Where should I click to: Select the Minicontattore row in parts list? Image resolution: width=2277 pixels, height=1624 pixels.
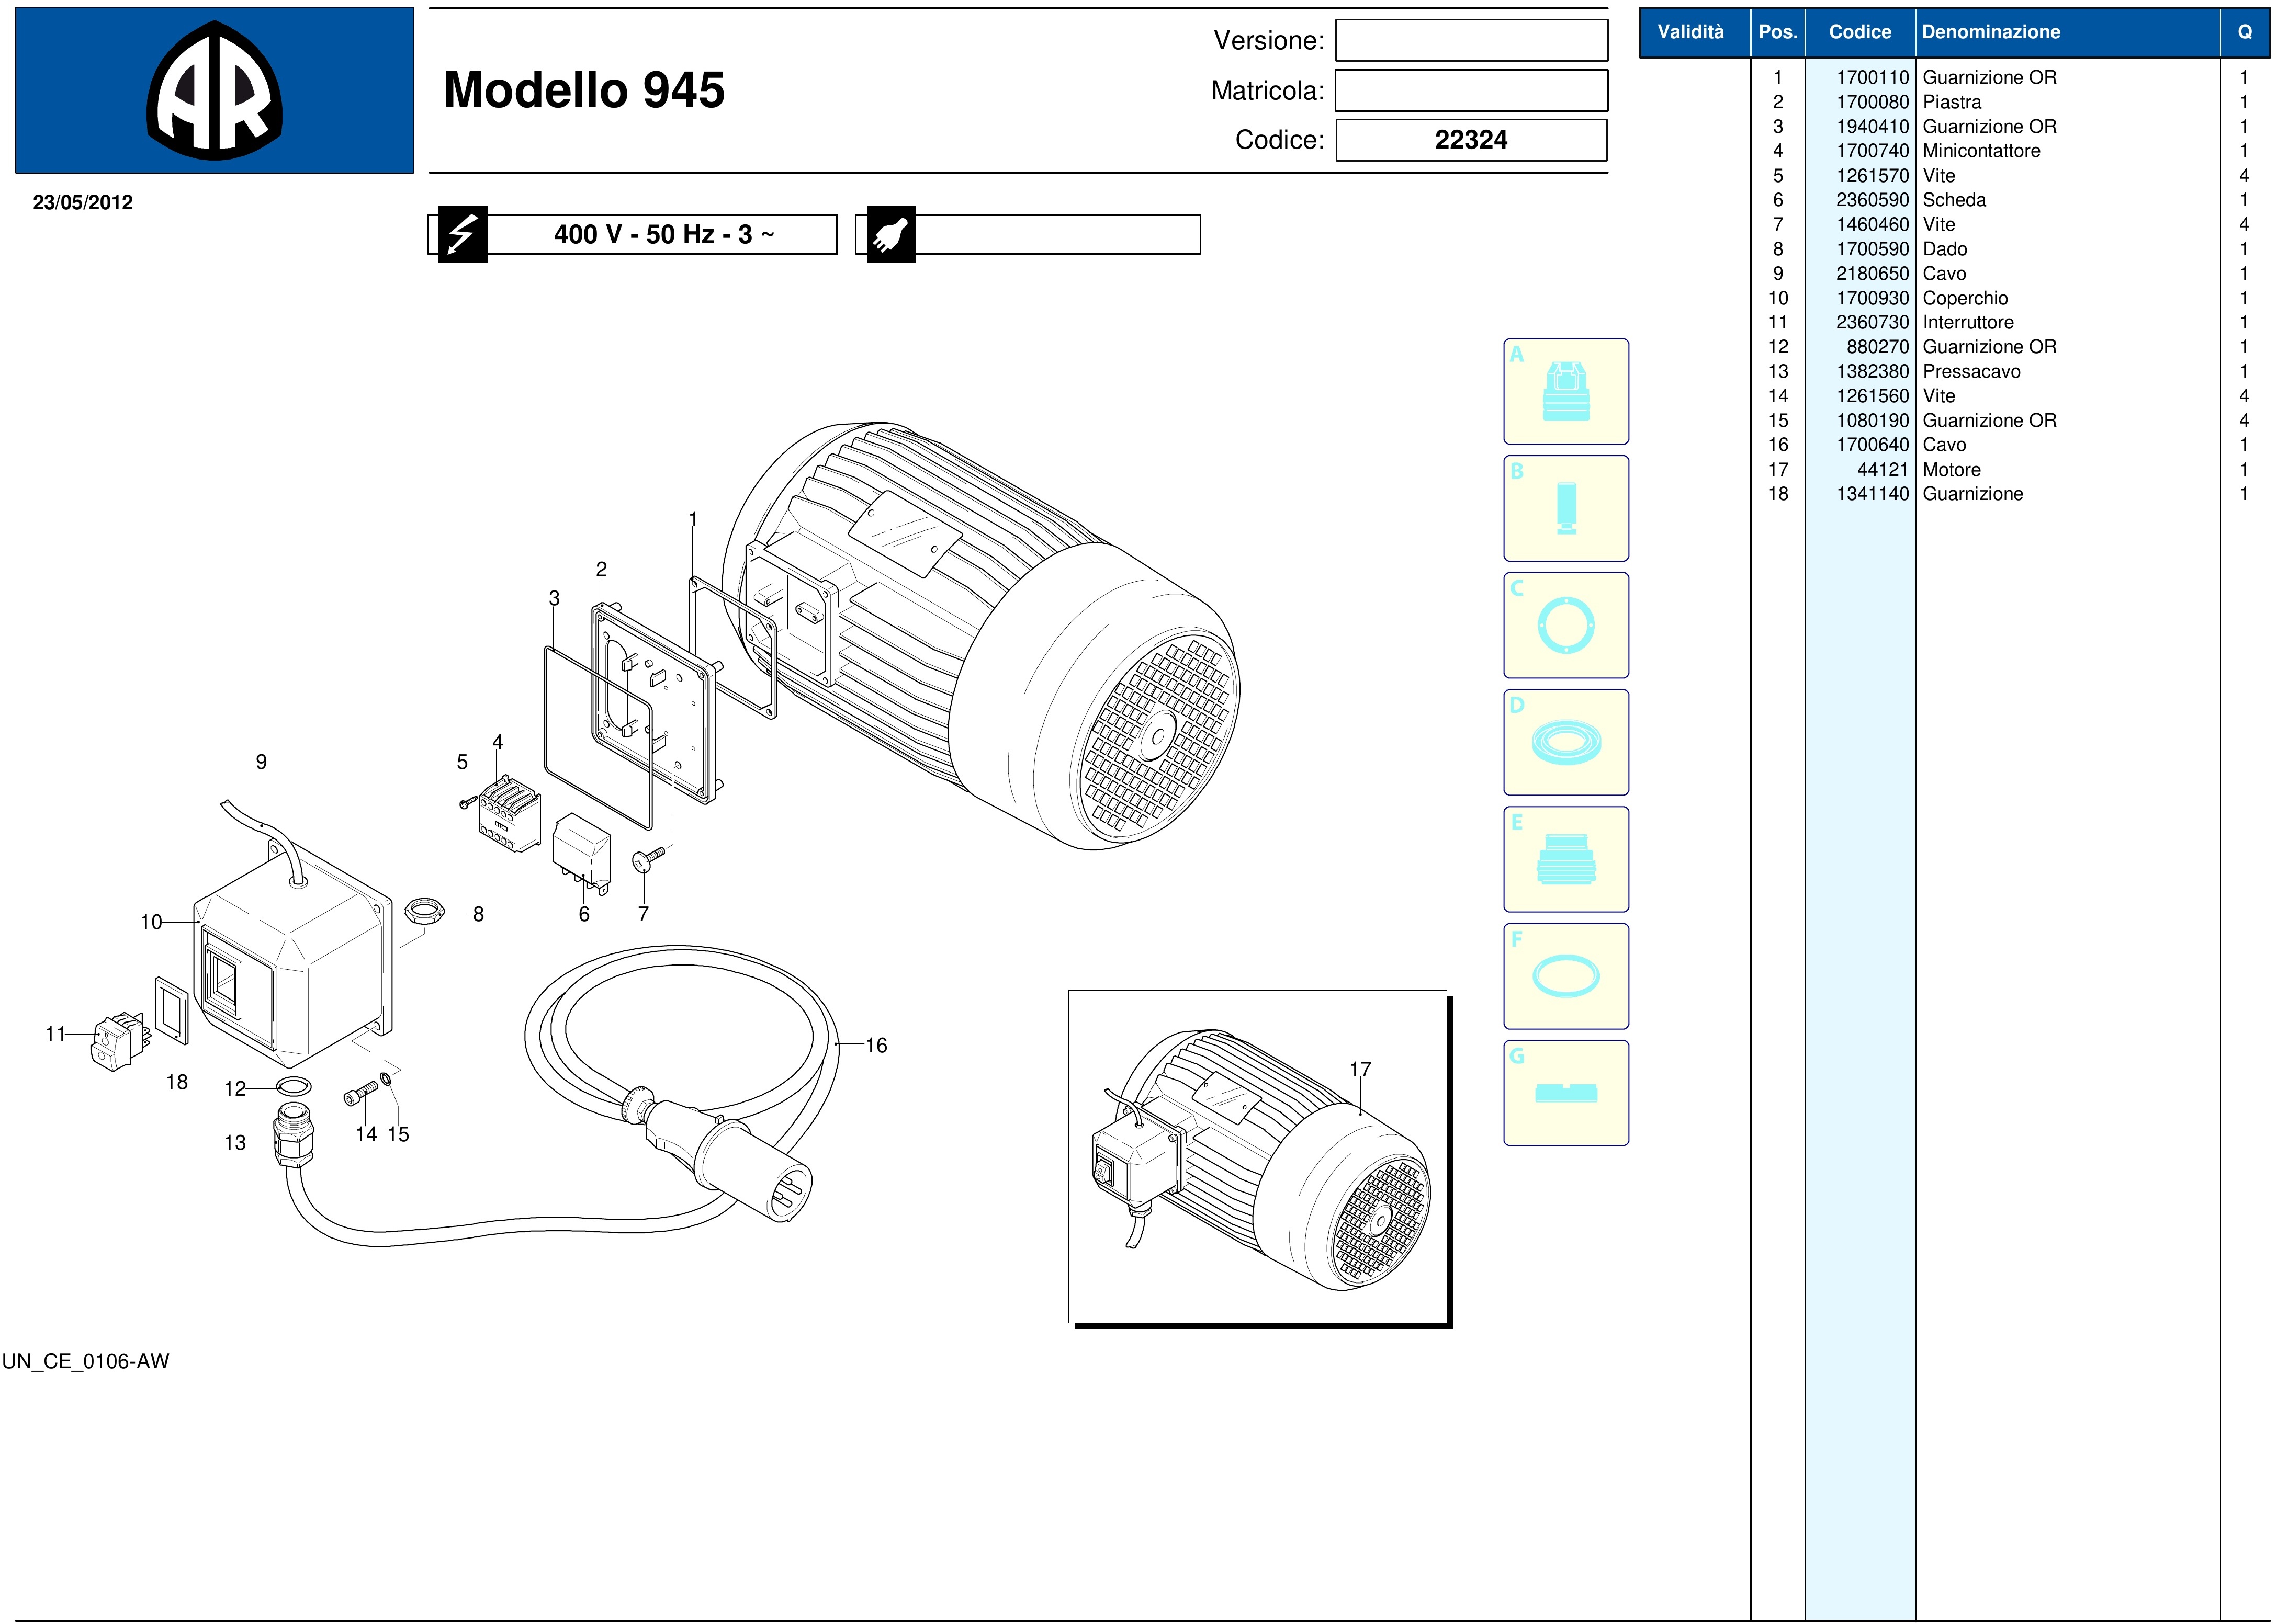1981,151
